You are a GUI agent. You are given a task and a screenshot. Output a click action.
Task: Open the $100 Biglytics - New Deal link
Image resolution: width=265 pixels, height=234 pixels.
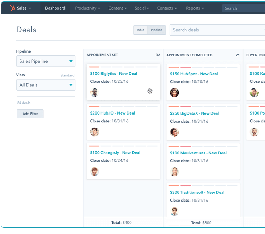(x=113, y=74)
